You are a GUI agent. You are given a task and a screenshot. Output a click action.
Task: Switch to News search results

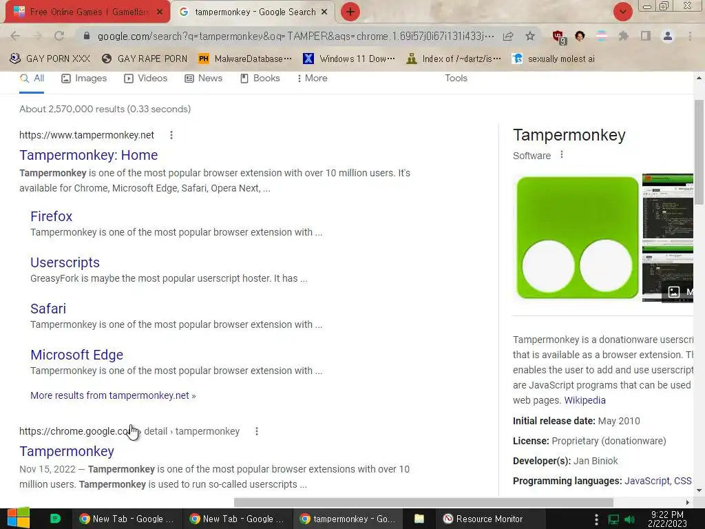coord(204,79)
